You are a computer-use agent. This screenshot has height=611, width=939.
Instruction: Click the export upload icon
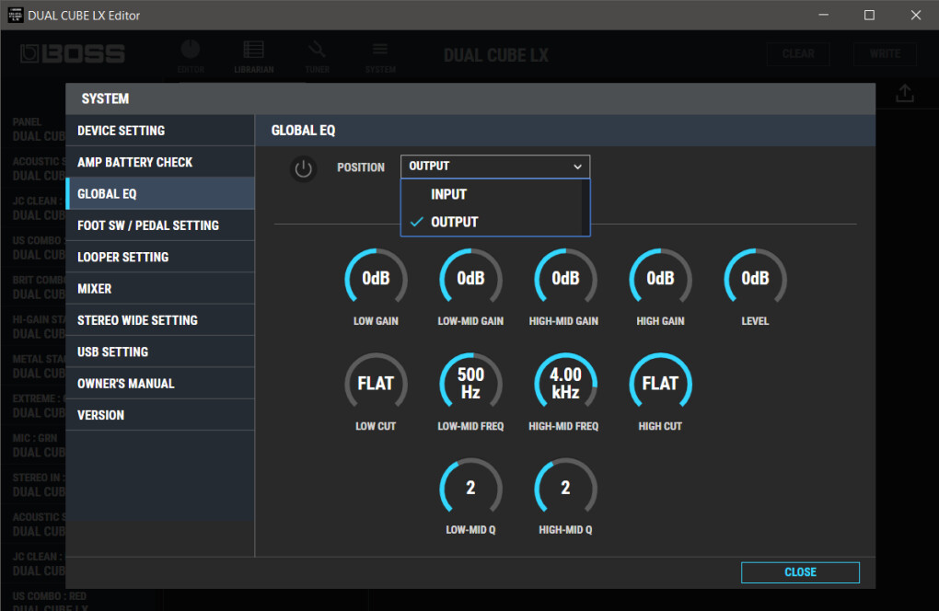coord(905,93)
